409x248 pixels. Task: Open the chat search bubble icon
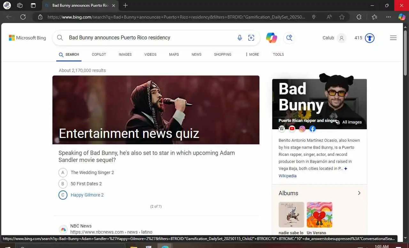pos(289,38)
